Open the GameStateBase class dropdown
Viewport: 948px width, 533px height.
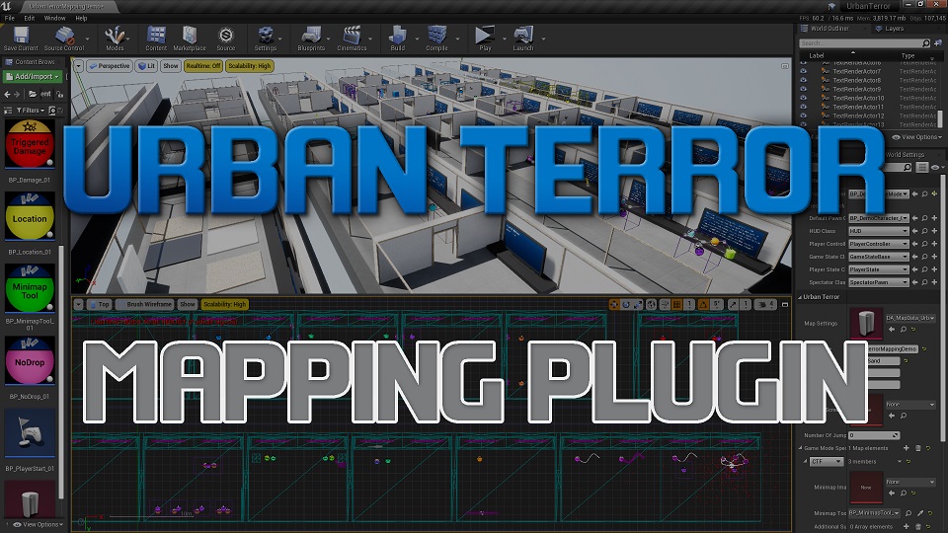pos(879,257)
